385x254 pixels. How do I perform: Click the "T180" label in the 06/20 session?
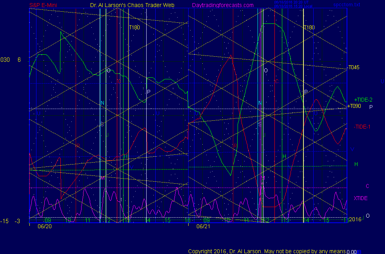pos(134,27)
